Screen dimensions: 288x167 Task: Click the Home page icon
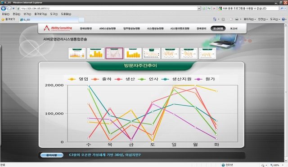[215, 19]
